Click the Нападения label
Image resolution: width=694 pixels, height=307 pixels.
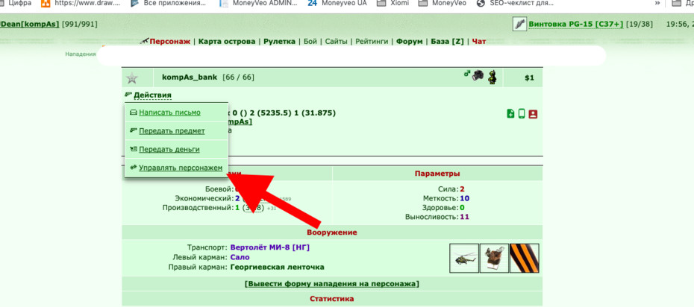tap(81, 54)
